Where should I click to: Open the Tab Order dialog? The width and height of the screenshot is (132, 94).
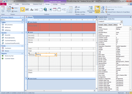(x=103, y=10)
